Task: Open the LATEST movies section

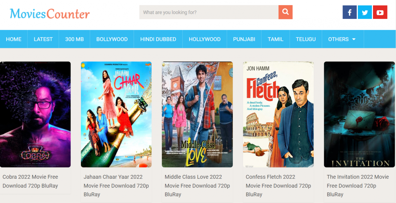Action: [x=43, y=39]
